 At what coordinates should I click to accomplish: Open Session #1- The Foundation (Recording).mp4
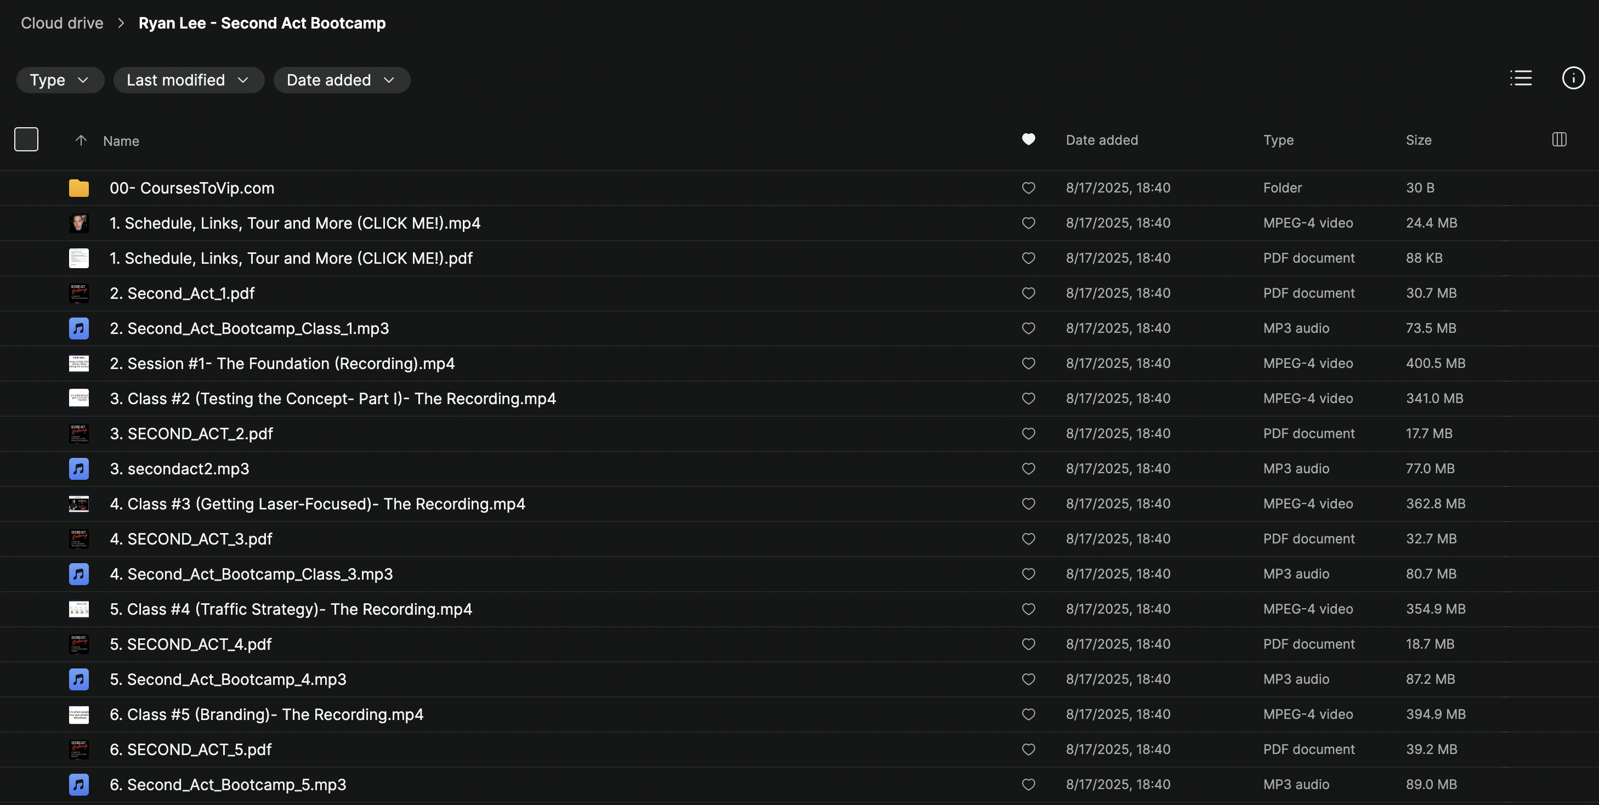click(x=282, y=364)
